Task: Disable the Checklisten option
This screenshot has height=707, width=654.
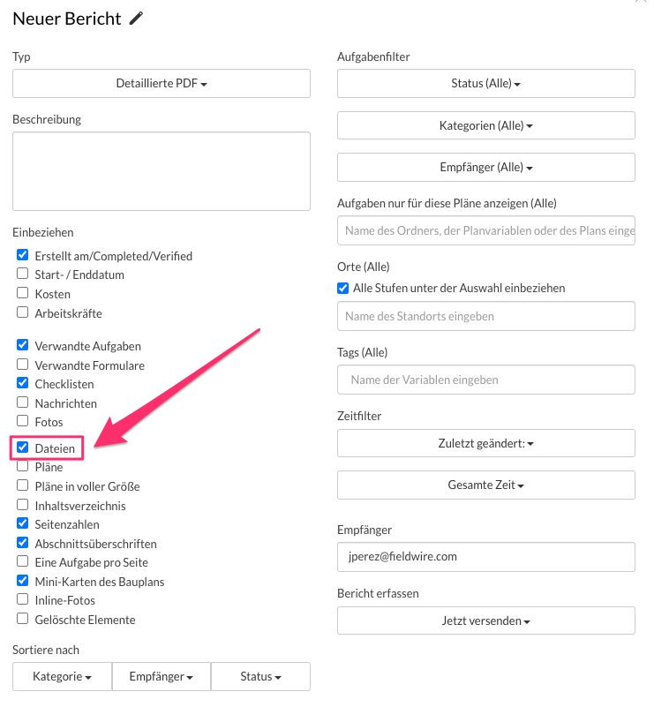Action: point(22,384)
